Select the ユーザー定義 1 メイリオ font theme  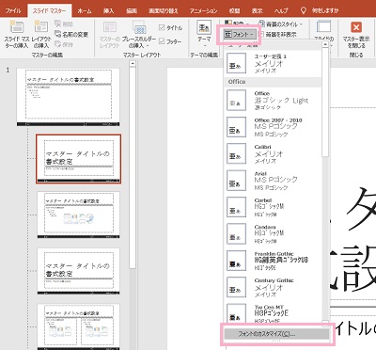[x=273, y=63]
